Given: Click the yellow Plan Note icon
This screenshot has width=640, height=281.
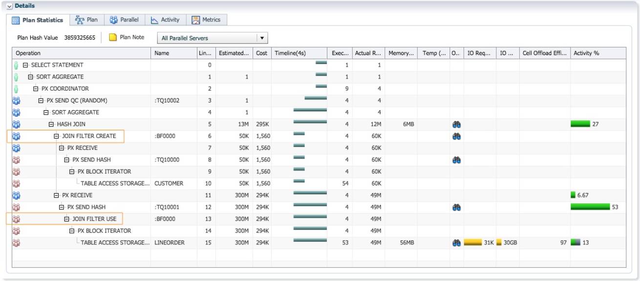Looking at the screenshot, I should (112, 38).
